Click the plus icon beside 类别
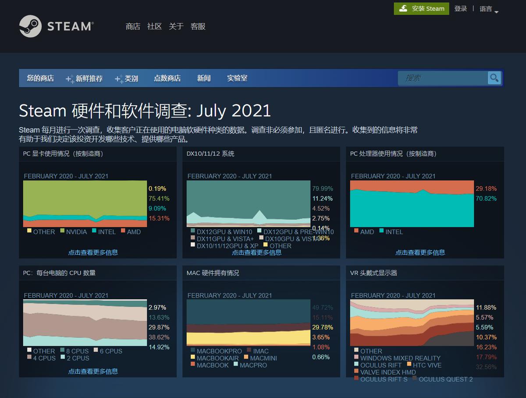The height and width of the screenshot is (398, 526). tap(117, 78)
